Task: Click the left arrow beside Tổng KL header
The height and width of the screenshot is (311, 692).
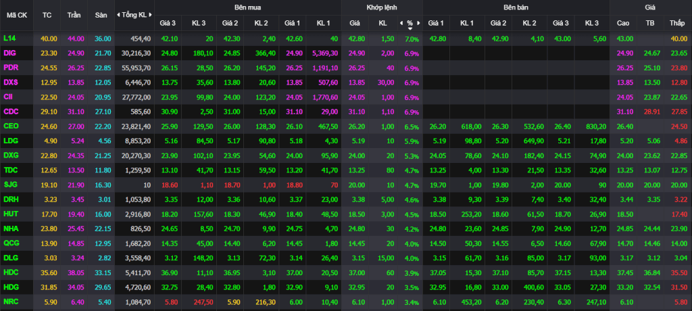Action: point(118,15)
